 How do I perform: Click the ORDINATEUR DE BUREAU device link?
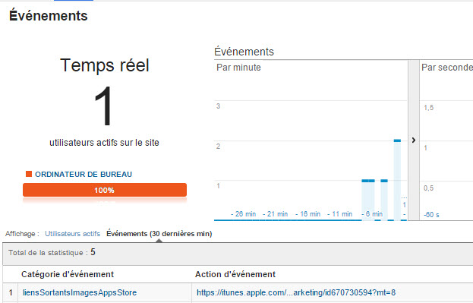84,174
